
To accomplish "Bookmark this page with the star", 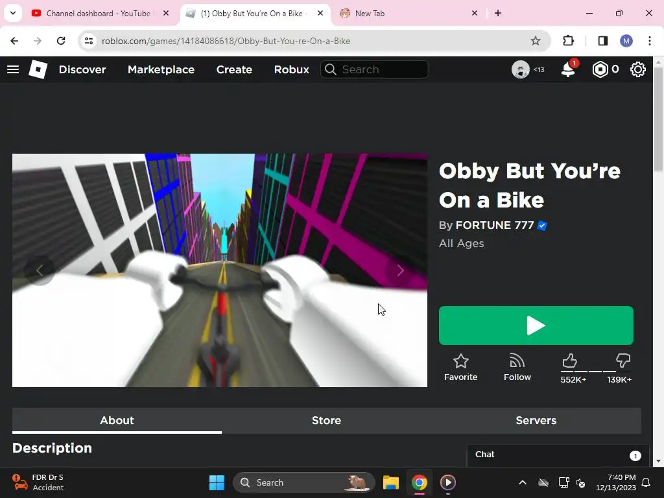I will click(x=535, y=41).
